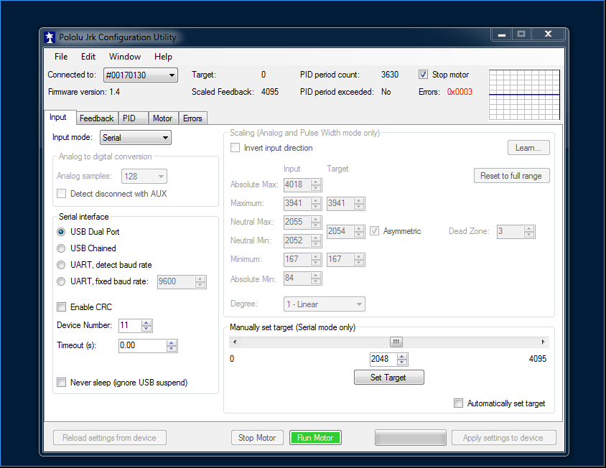Screen dimensions: 606x468
Task: Click the Device Number spinner arrows
Action: point(146,325)
